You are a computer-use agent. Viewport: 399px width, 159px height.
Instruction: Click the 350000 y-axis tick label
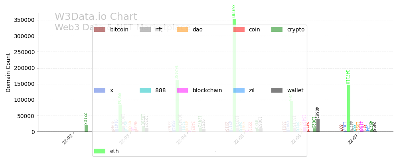pos(24,20)
